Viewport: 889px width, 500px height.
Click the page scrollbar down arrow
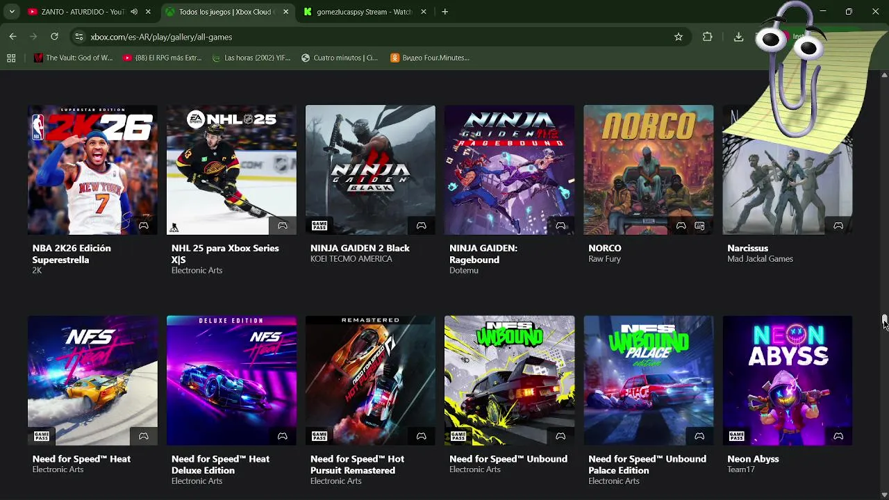[x=884, y=495]
